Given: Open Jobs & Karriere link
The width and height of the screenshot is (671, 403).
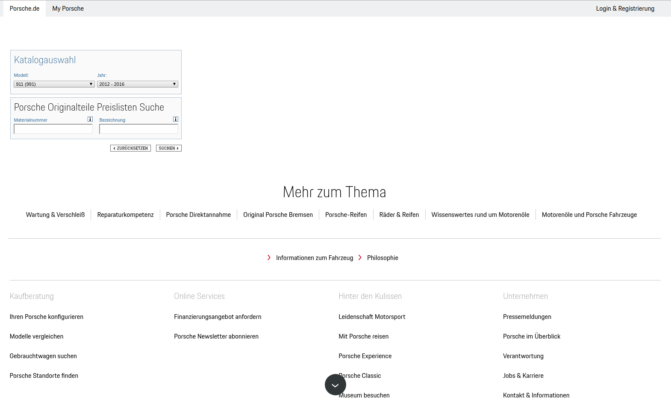Looking at the screenshot, I should [x=523, y=376].
